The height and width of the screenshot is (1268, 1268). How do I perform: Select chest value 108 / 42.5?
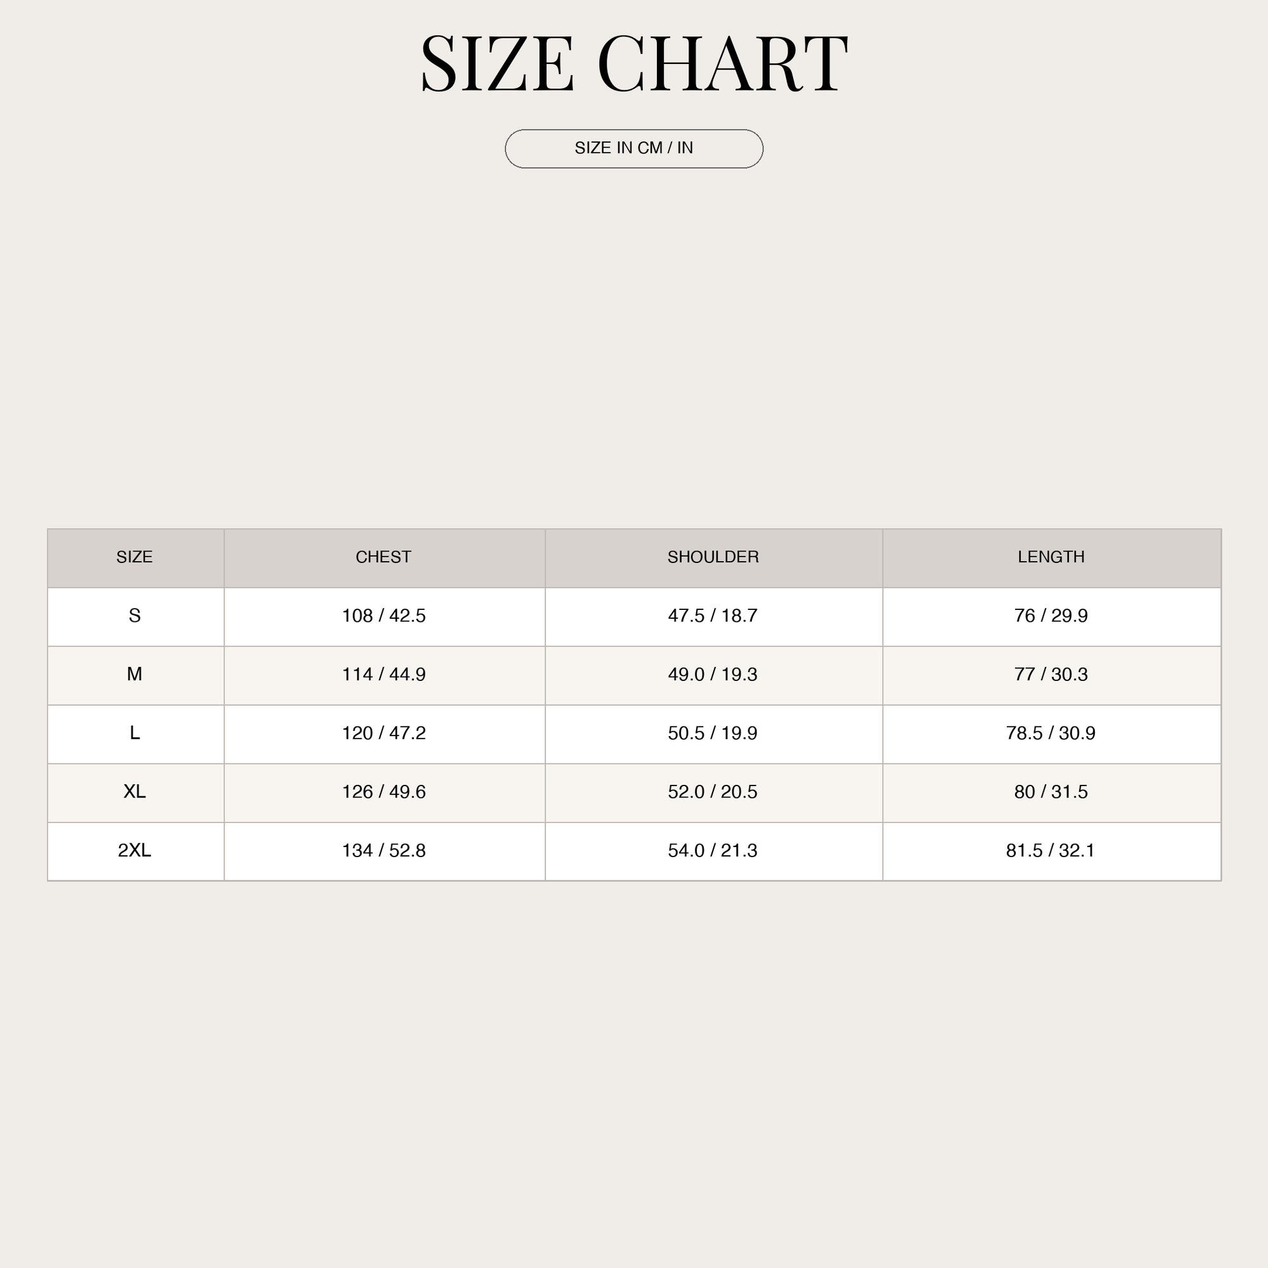point(384,616)
